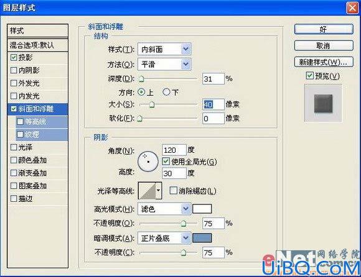Enable the 内发光 checkbox

tap(14, 96)
